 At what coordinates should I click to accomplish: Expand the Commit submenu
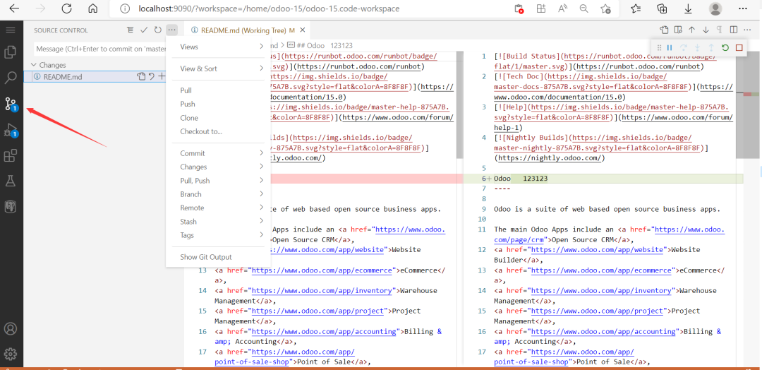(218, 153)
